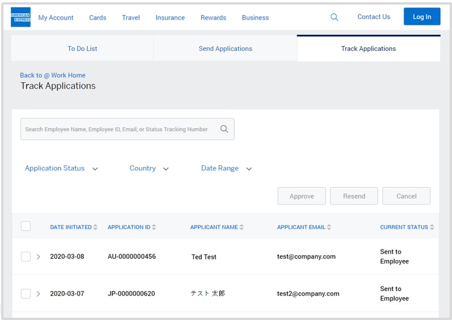452x320 pixels.
Task: Open the Application Status filter dropdown
Action: pos(61,168)
